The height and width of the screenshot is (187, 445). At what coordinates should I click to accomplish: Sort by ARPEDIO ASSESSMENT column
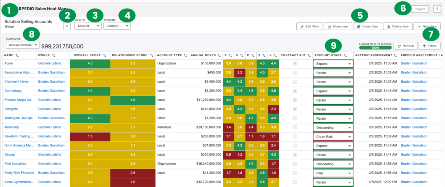click(x=395, y=56)
